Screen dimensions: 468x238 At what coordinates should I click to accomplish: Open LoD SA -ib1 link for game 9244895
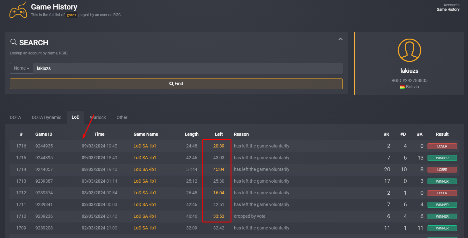(145, 158)
